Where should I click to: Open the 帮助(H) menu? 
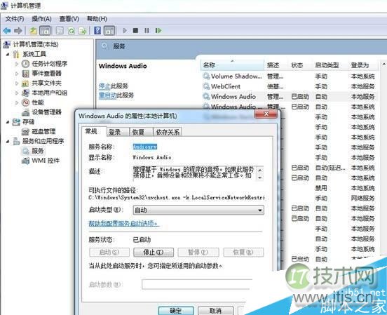point(97,19)
